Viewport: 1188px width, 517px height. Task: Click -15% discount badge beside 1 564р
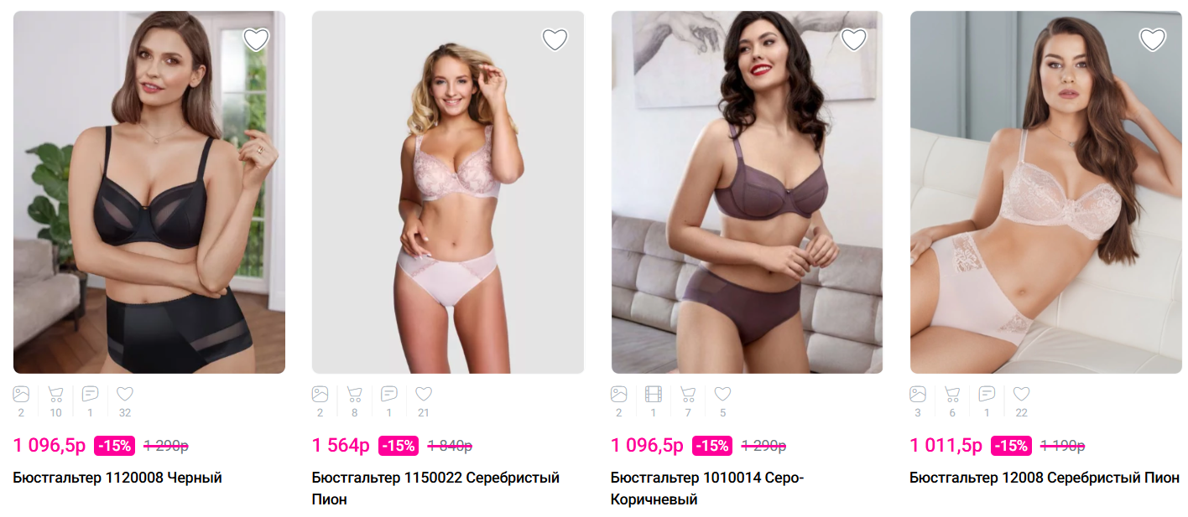[x=399, y=446]
